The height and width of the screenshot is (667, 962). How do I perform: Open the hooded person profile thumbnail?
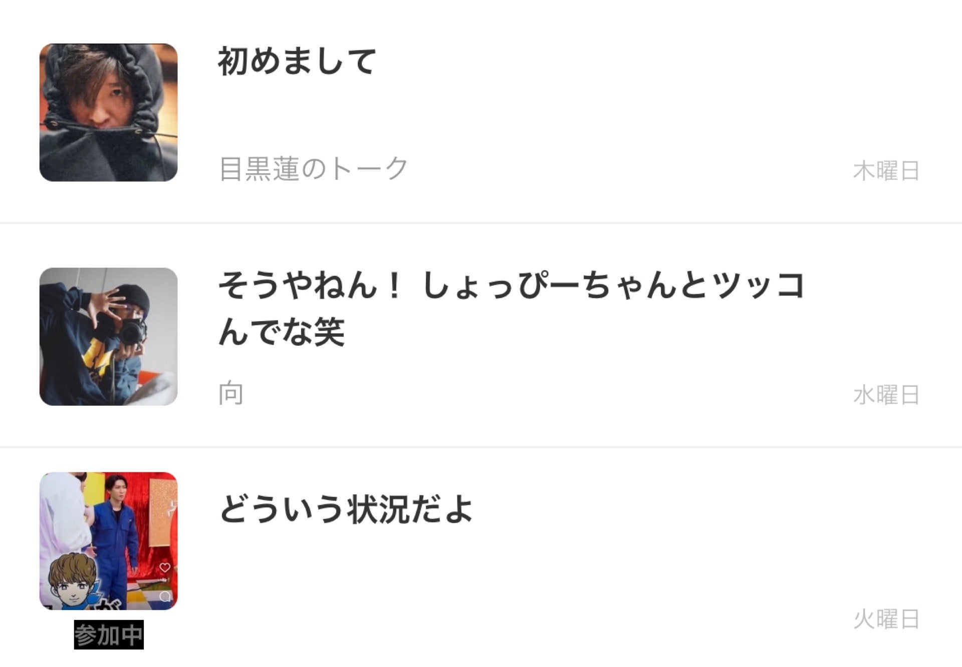pyautogui.click(x=108, y=112)
